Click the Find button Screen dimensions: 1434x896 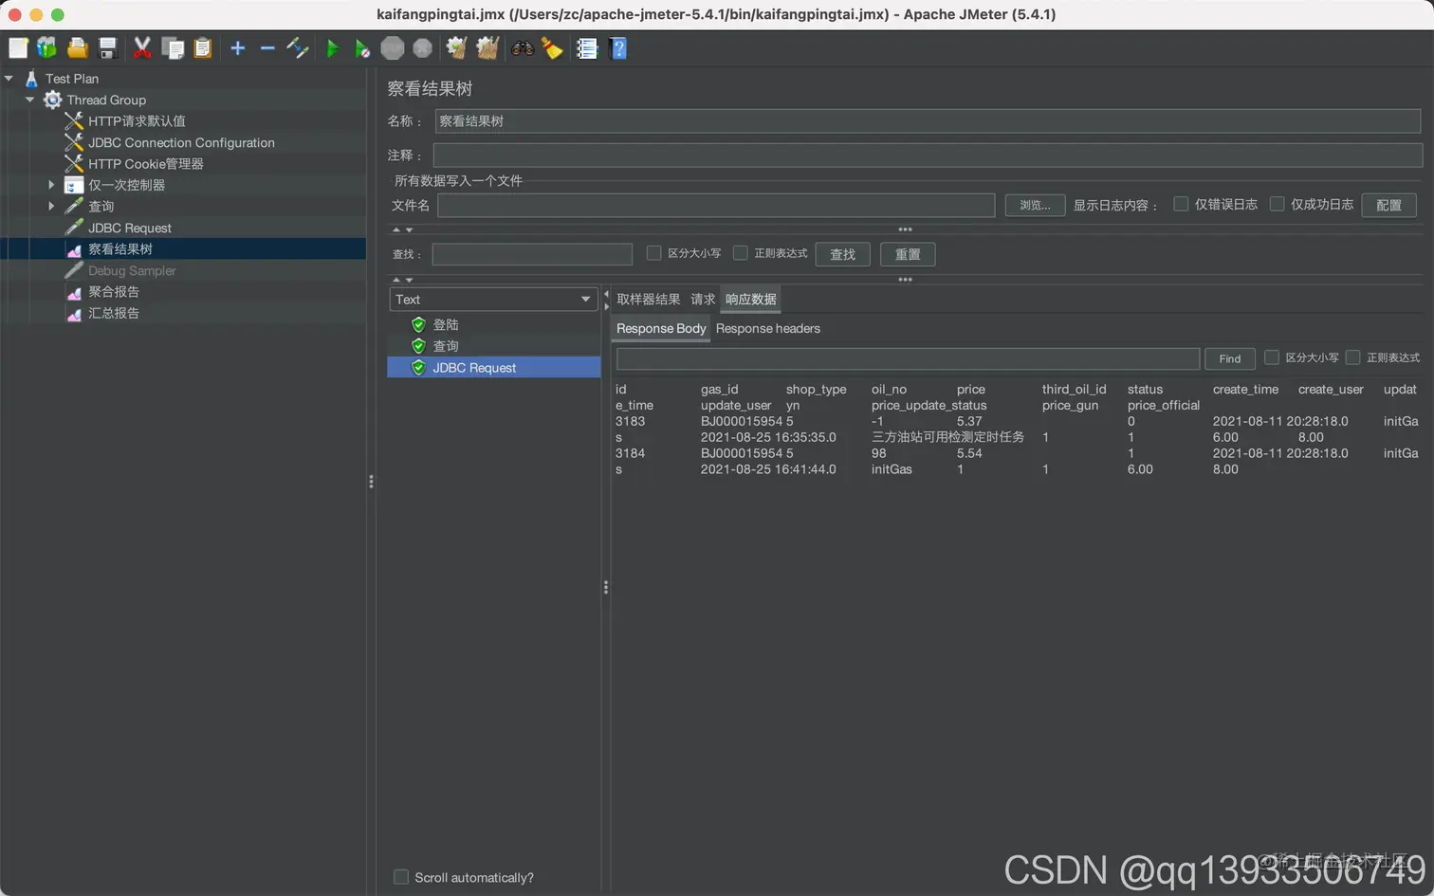[x=1230, y=358]
